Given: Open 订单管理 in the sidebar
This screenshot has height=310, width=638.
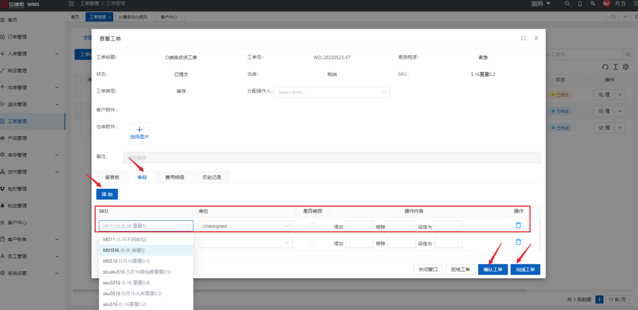Looking at the screenshot, I should pos(17,37).
